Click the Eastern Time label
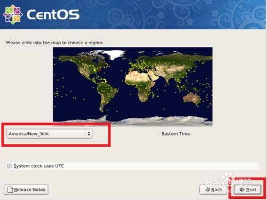The height and width of the screenshot is (200, 267). click(x=176, y=134)
